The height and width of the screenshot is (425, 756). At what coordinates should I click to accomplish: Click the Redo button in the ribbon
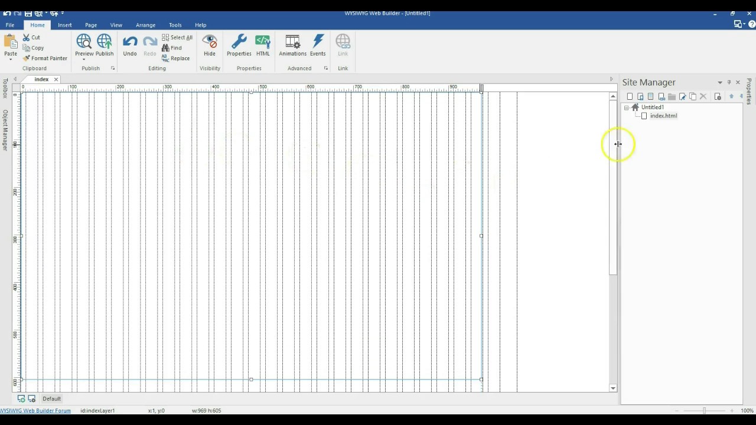(x=150, y=45)
